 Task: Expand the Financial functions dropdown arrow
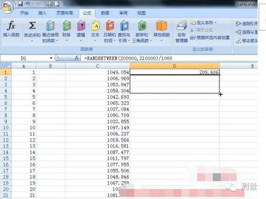click(x=66, y=41)
